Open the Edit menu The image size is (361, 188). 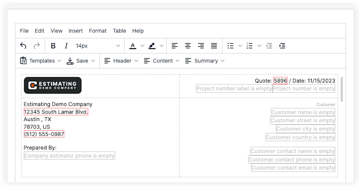pos(39,31)
